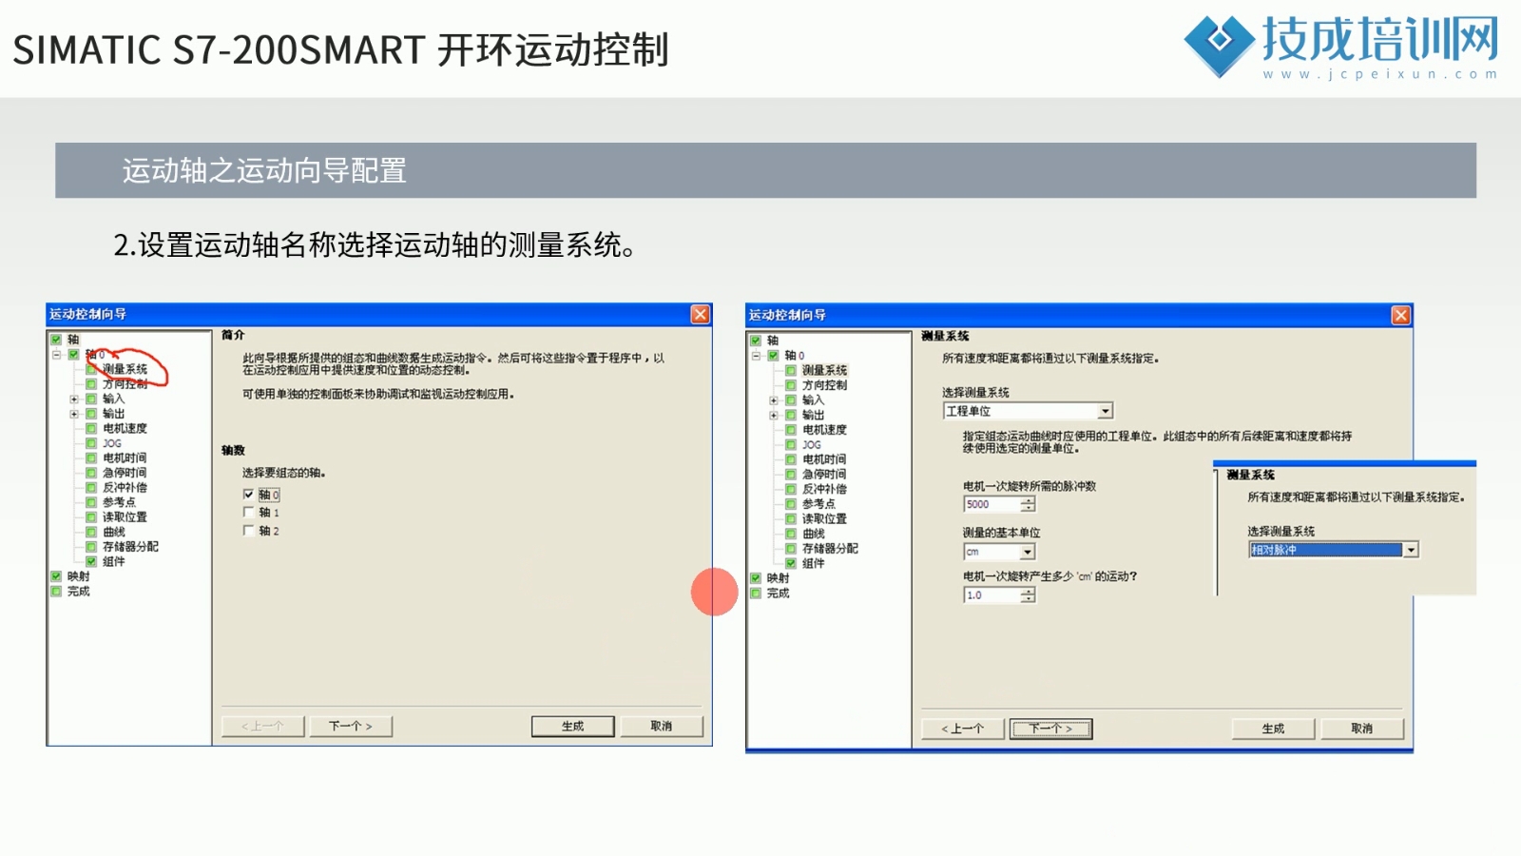This screenshot has width=1521, height=856.
Task: Click the 反冲补偿 status icon in 简介 wizard tree
Action: click(91, 488)
